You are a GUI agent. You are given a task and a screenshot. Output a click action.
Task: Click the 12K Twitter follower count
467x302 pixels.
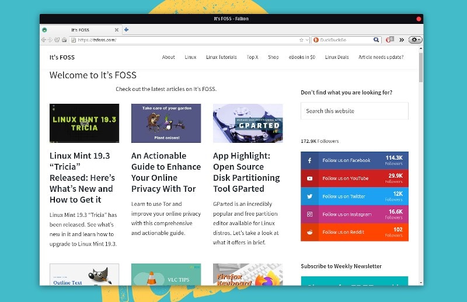pyautogui.click(x=398, y=194)
